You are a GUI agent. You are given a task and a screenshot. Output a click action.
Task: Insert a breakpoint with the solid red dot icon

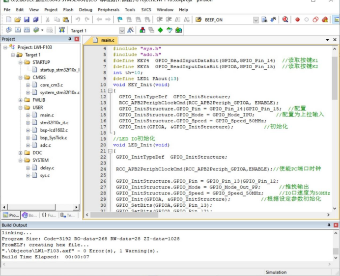pos(298,20)
